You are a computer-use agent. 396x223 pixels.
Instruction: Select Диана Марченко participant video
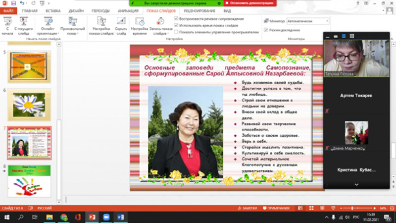pyautogui.click(x=356, y=133)
